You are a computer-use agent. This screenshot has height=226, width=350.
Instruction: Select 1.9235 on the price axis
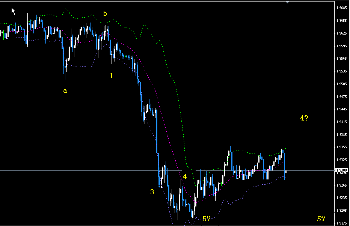click(341, 198)
